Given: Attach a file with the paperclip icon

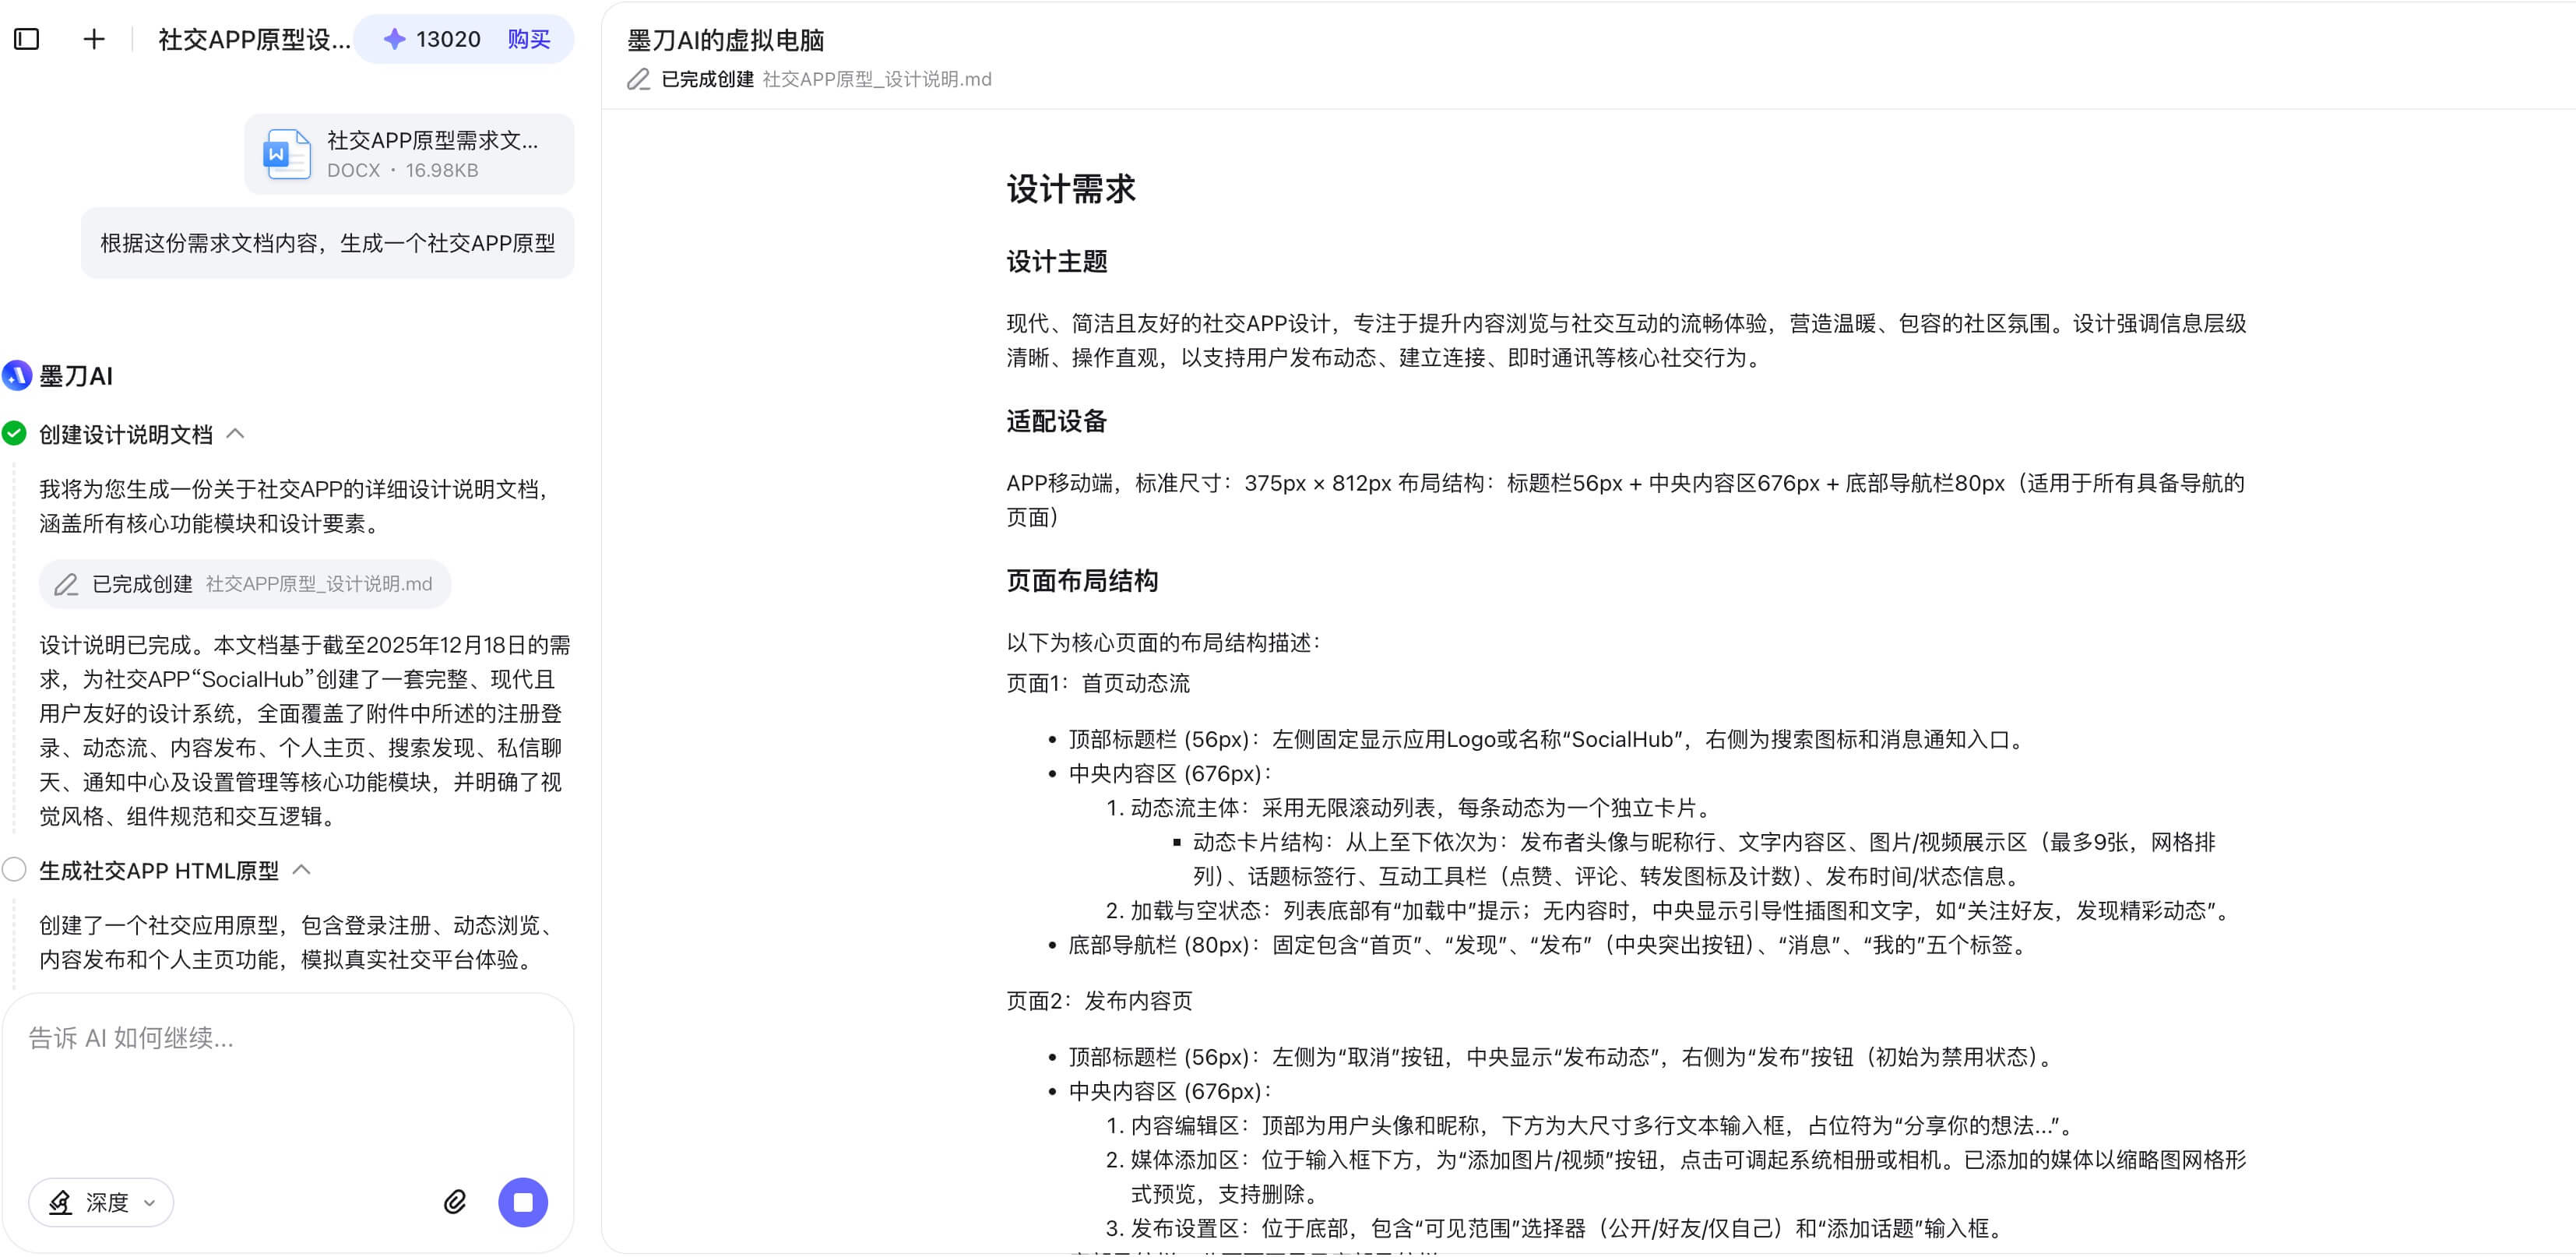Looking at the screenshot, I should tap(456, 1202).
